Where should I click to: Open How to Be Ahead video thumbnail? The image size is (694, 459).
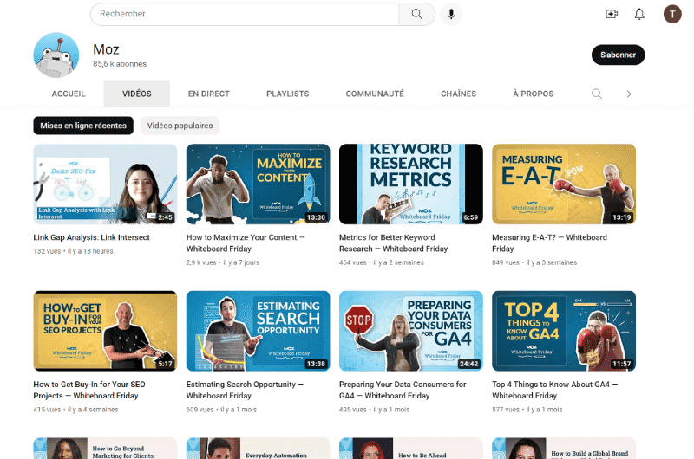(411, 449)
